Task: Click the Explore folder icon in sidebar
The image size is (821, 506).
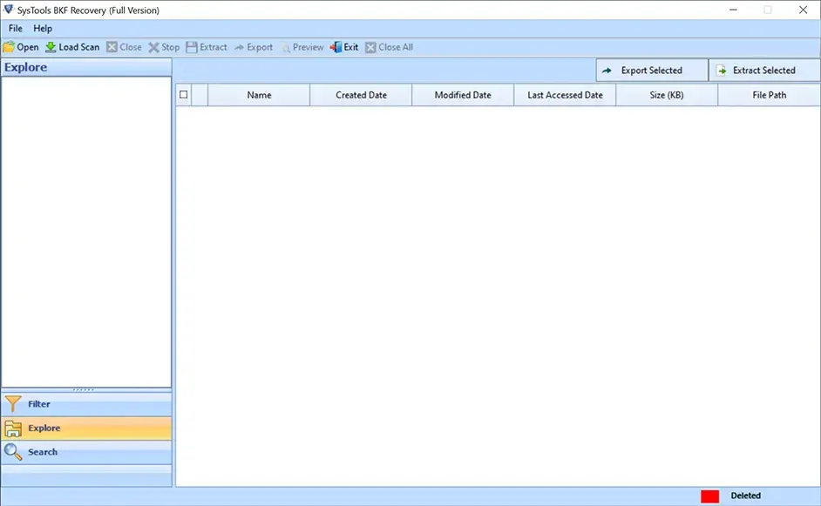Action: coord(13,428)
